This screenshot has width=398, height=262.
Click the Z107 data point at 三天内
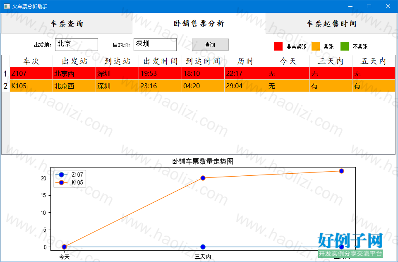click(x=203, y=247)
